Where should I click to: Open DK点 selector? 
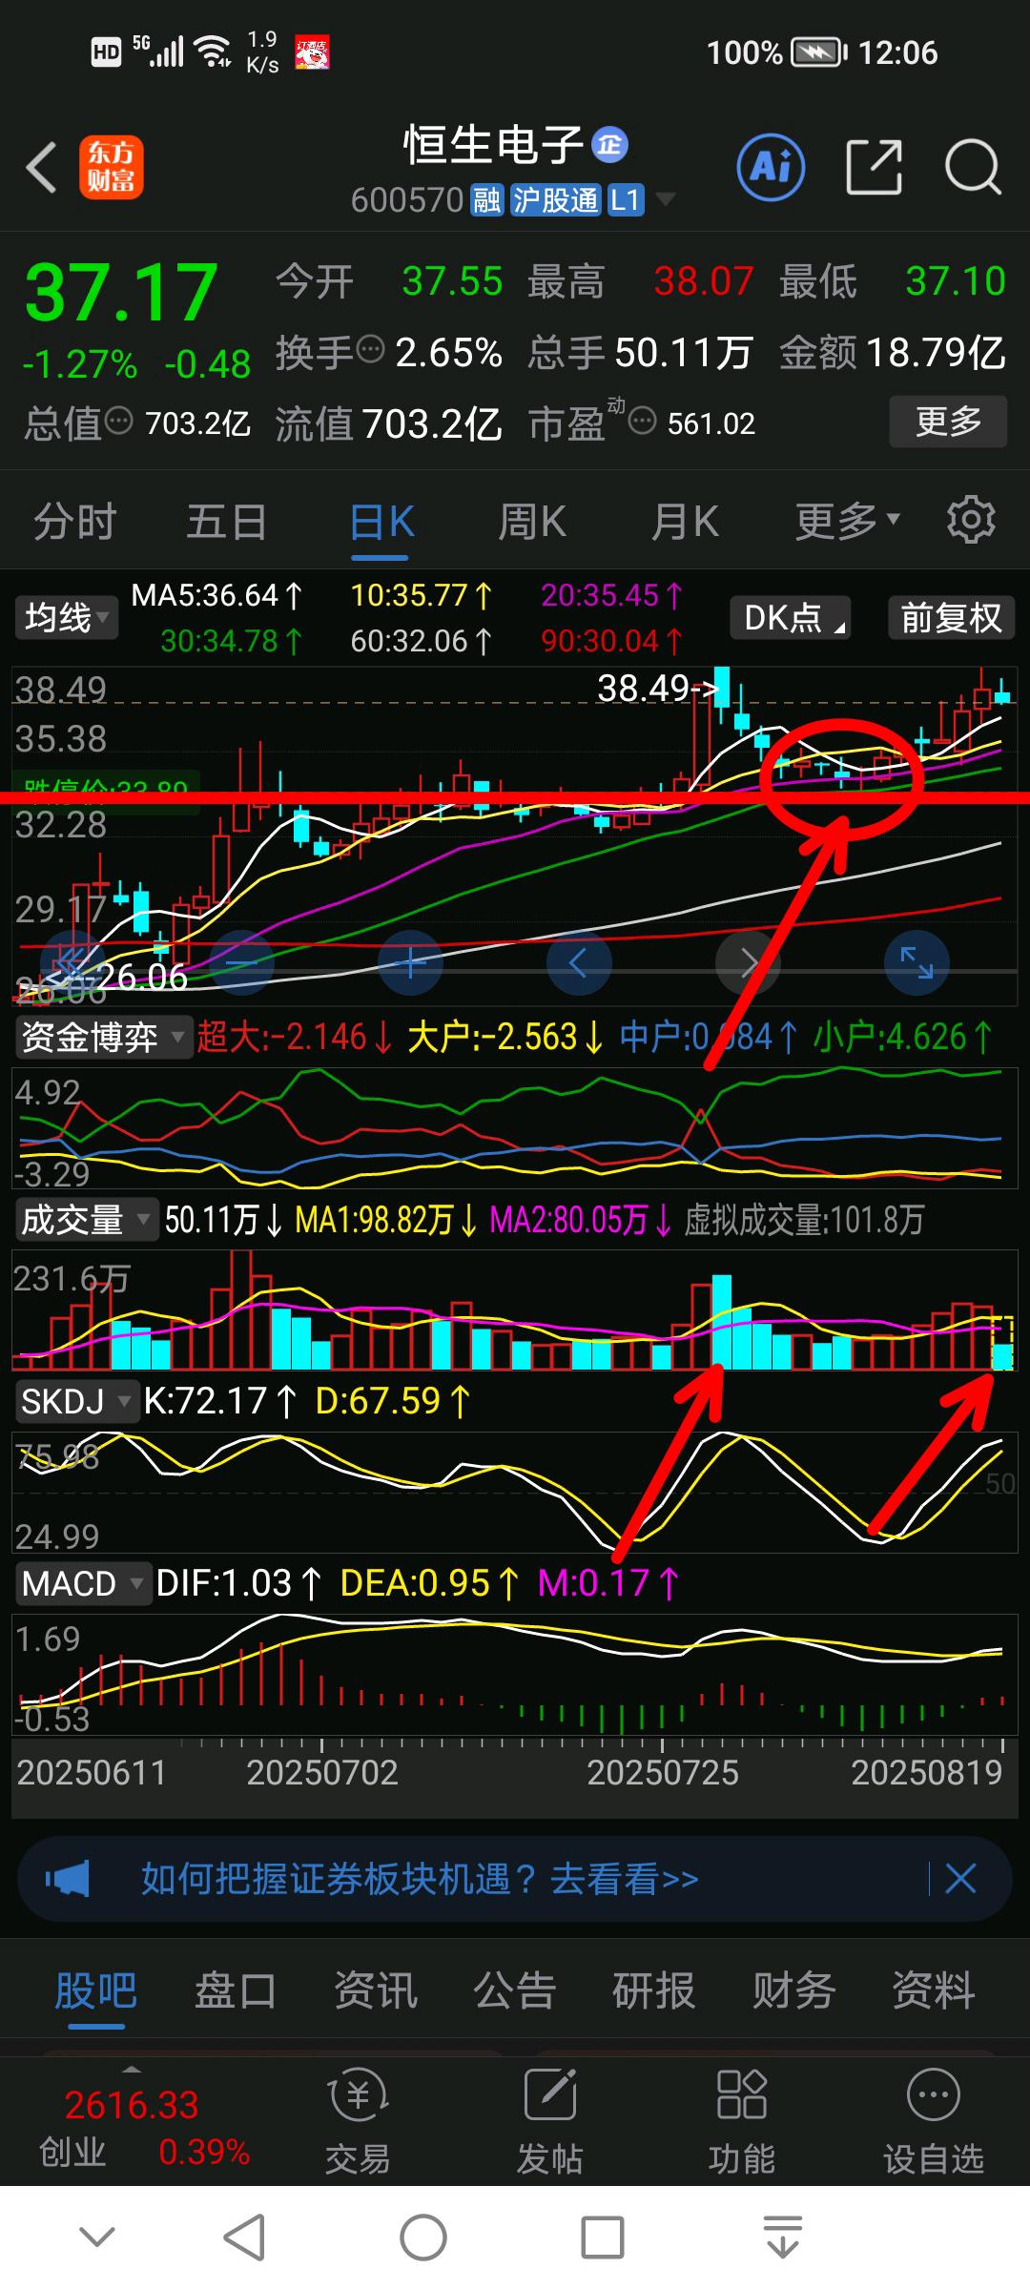[791, 617]
